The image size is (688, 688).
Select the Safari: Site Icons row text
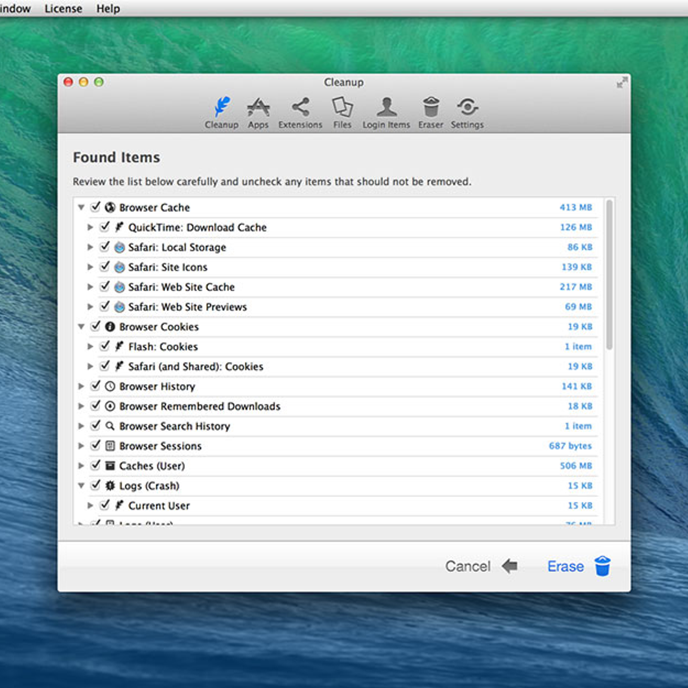click(x=168, y=267)
